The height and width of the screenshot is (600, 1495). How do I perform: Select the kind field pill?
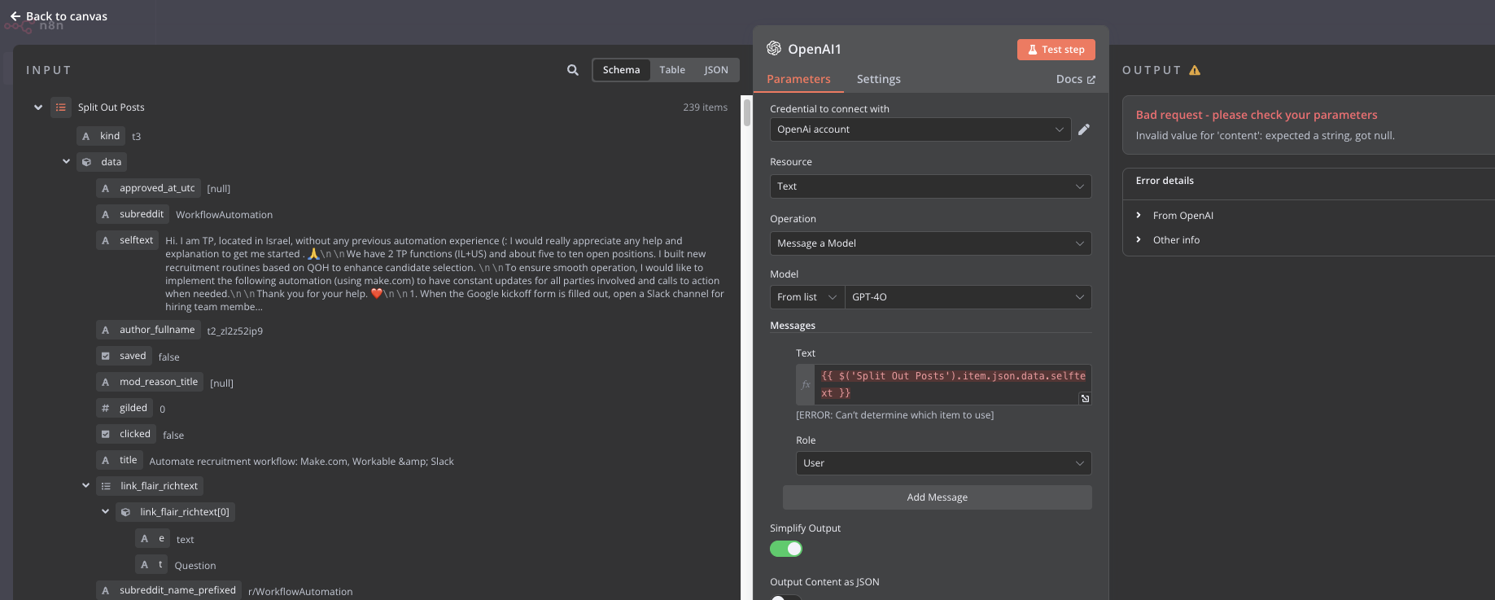101,136
